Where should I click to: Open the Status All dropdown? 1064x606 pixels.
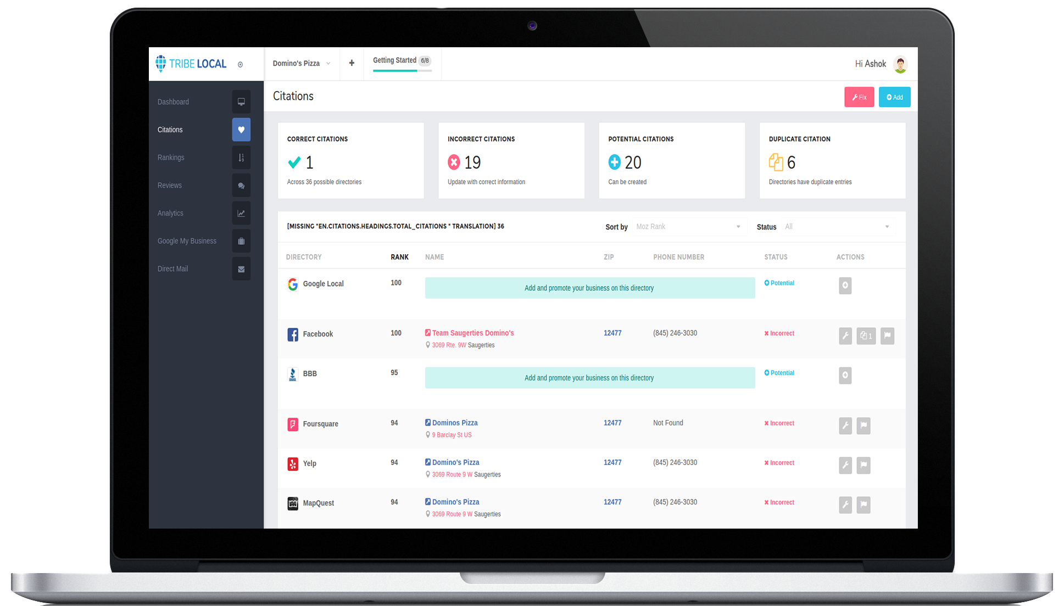(838, 227)
